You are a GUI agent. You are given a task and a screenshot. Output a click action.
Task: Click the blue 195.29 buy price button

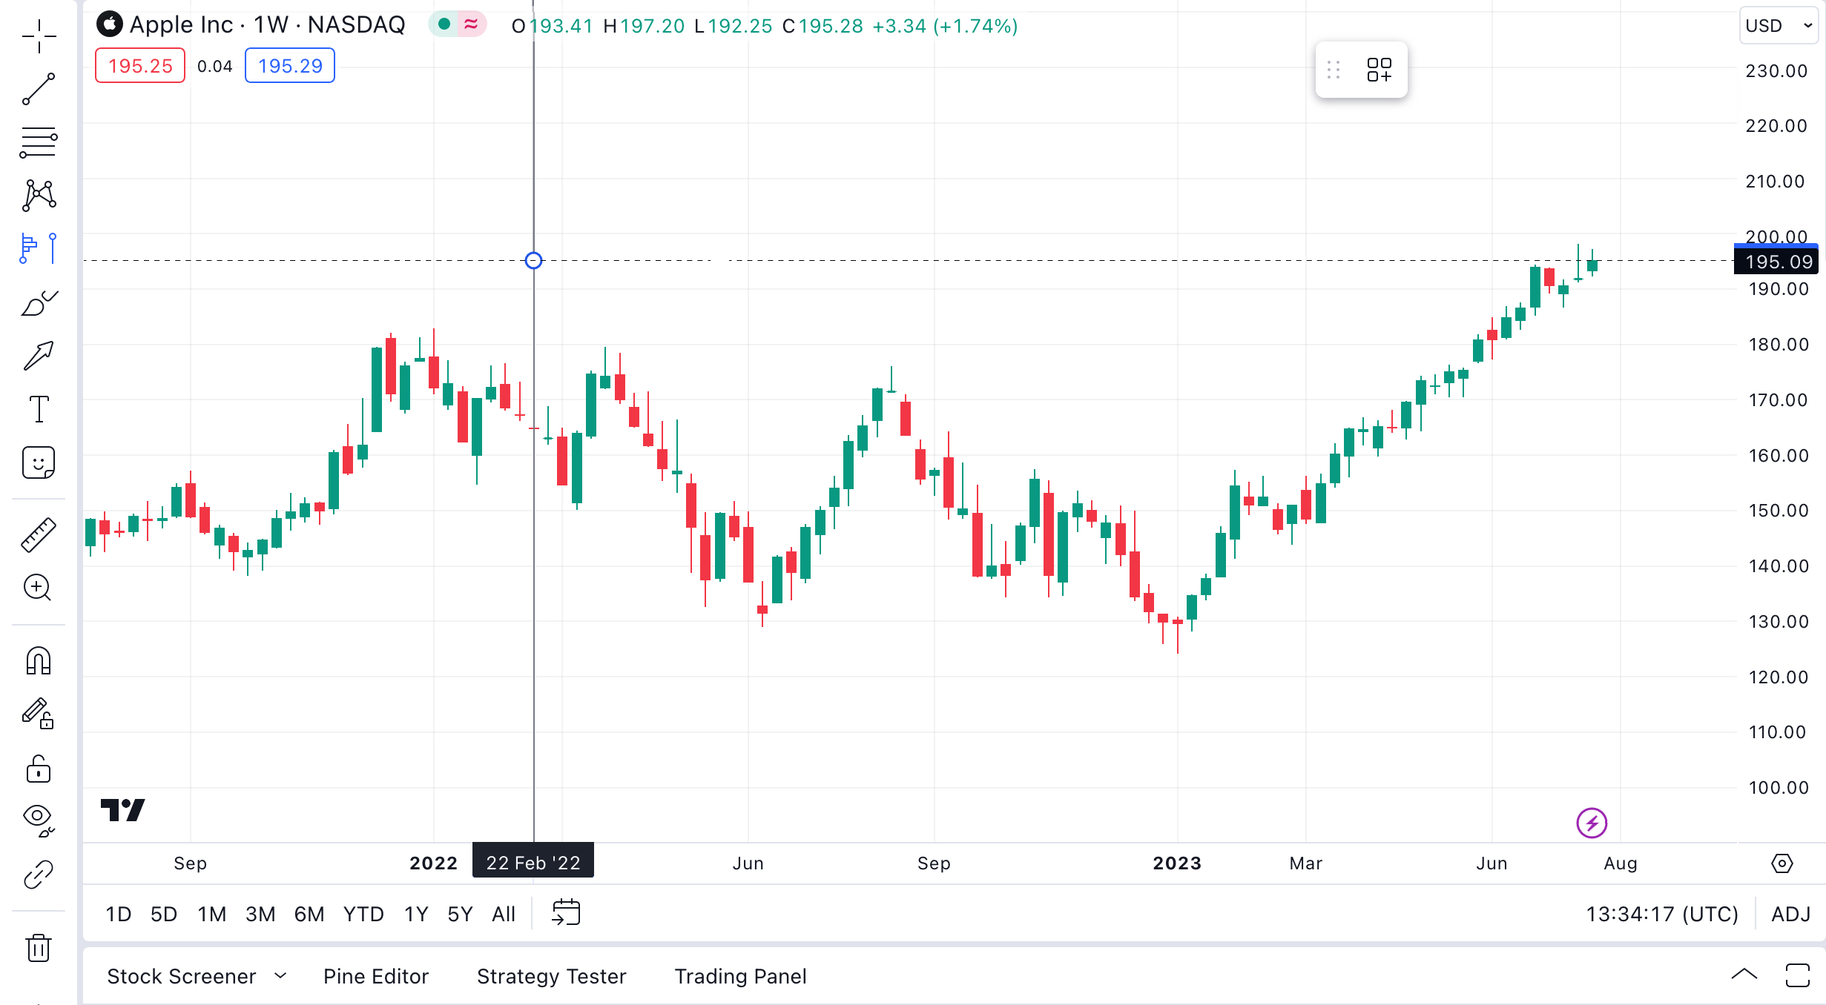289,66
